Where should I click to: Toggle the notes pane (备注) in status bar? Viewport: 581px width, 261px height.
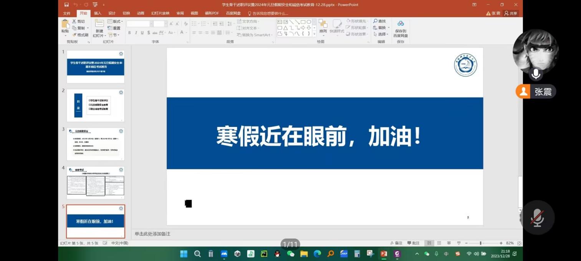396,243
